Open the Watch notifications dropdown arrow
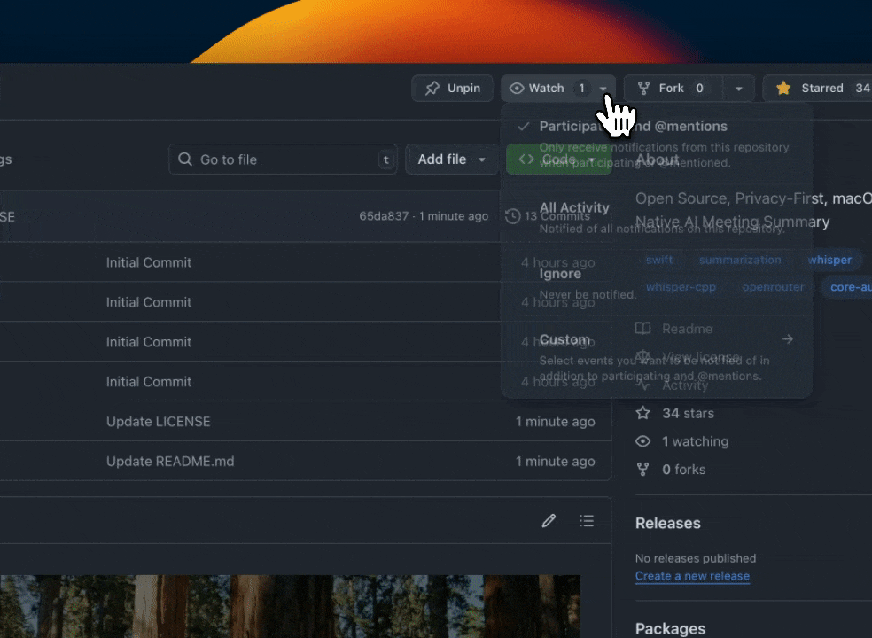Viewport: 872px width, 638px height. pos(603,89)
